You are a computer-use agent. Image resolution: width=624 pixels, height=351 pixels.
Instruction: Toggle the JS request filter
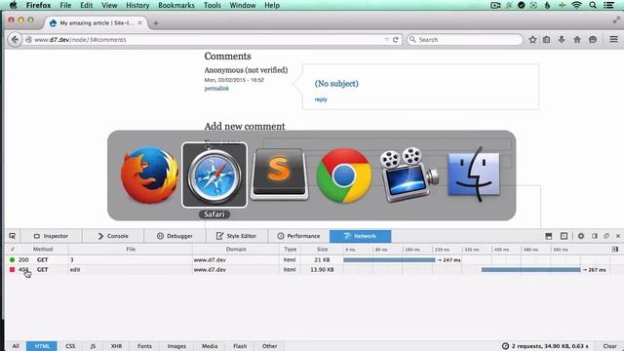coord(93,346)
